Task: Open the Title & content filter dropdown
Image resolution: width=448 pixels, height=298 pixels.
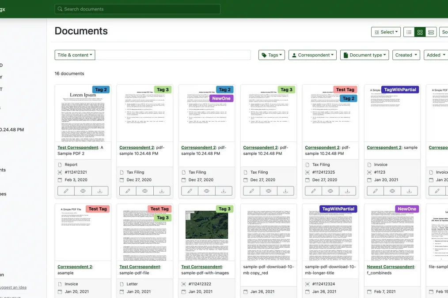Action: click(x=75, y=55)
